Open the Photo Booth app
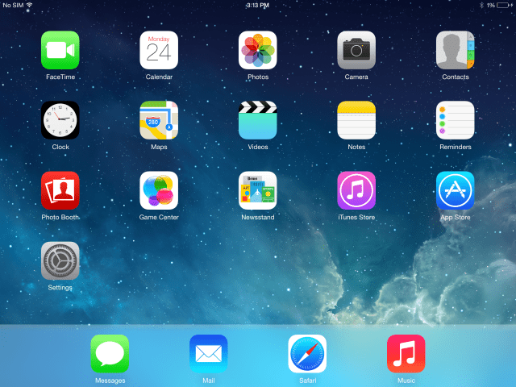The image size is (516, 387). coord(60,190)
